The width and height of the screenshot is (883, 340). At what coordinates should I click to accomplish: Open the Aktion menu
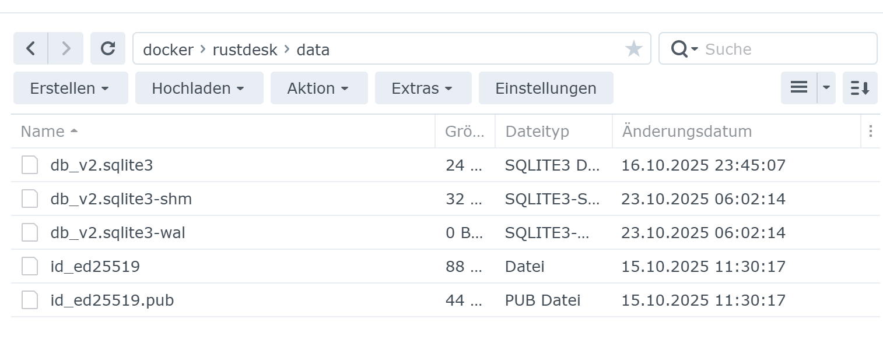318,88
